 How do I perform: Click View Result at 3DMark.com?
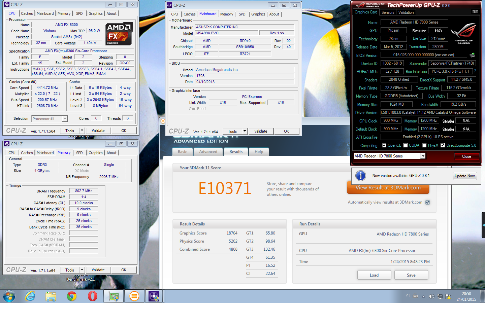388,188
